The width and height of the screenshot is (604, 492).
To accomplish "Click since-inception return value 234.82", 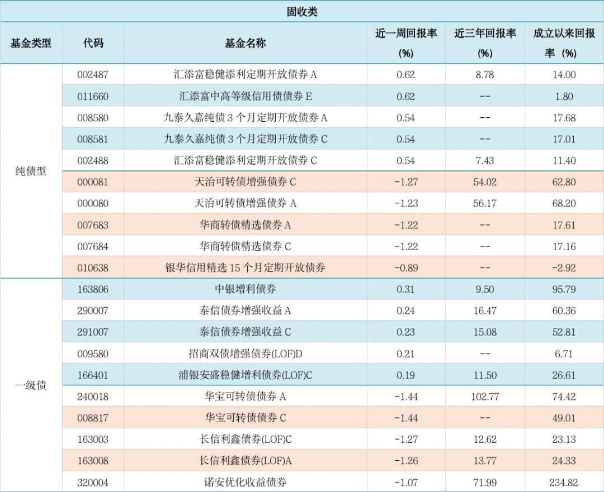I will click(x=564, y=483).
